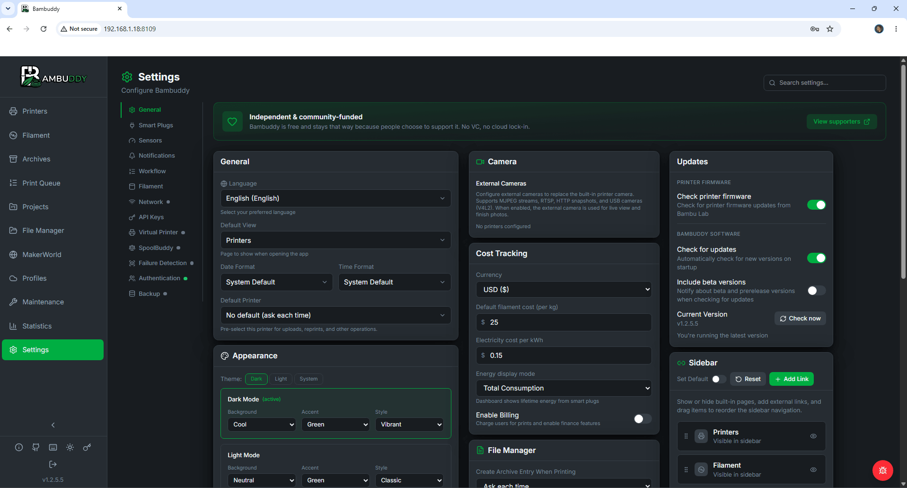Open the GitHub icon in the sidebar footer

36,447
